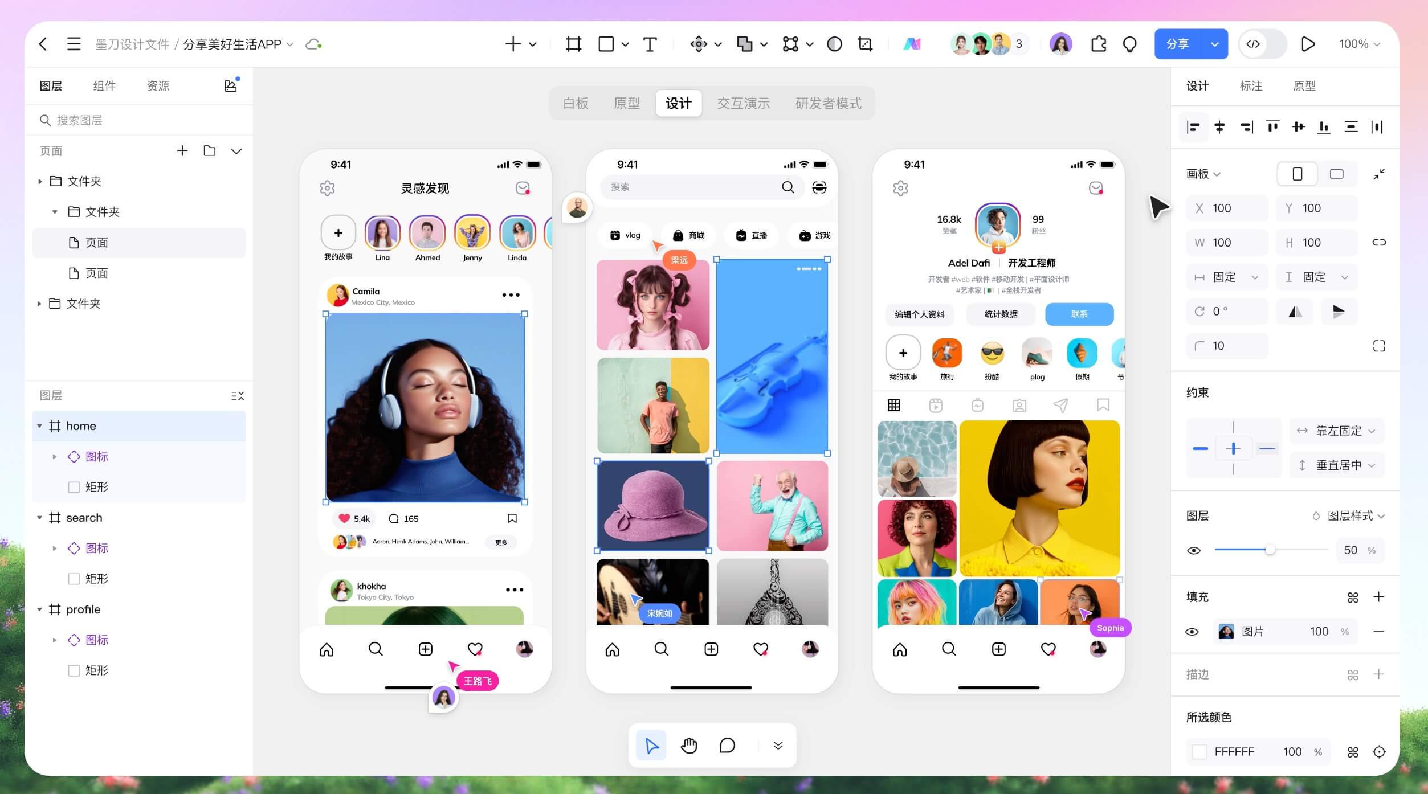The image size is (1428, 794).
Task: Click the mask icon in the top toolbar
Action: click(834, 44)
